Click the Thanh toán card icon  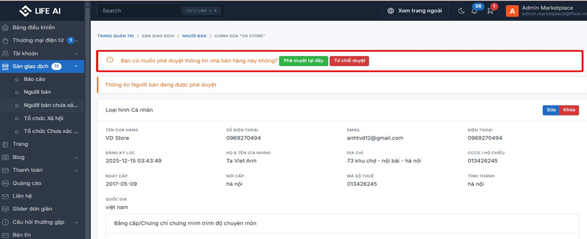(5, 170)
